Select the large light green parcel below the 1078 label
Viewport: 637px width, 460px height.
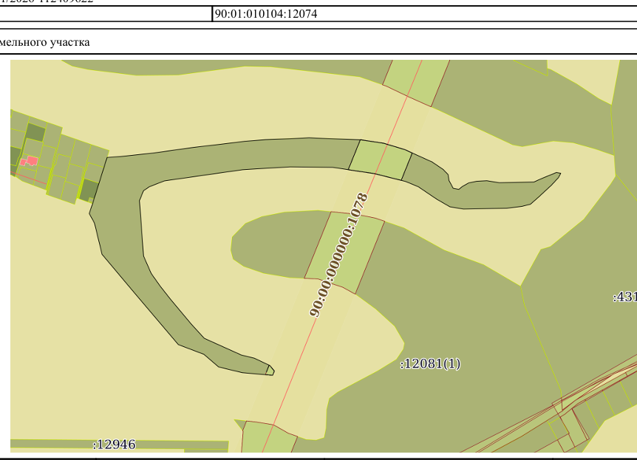[x=344, y=252]
